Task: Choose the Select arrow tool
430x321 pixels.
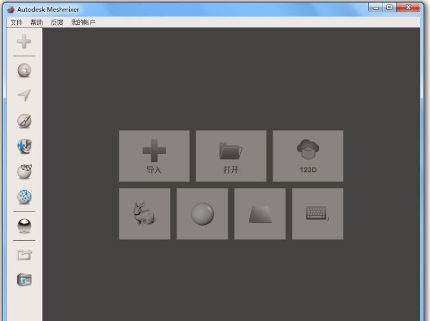Action: [24, 95]
